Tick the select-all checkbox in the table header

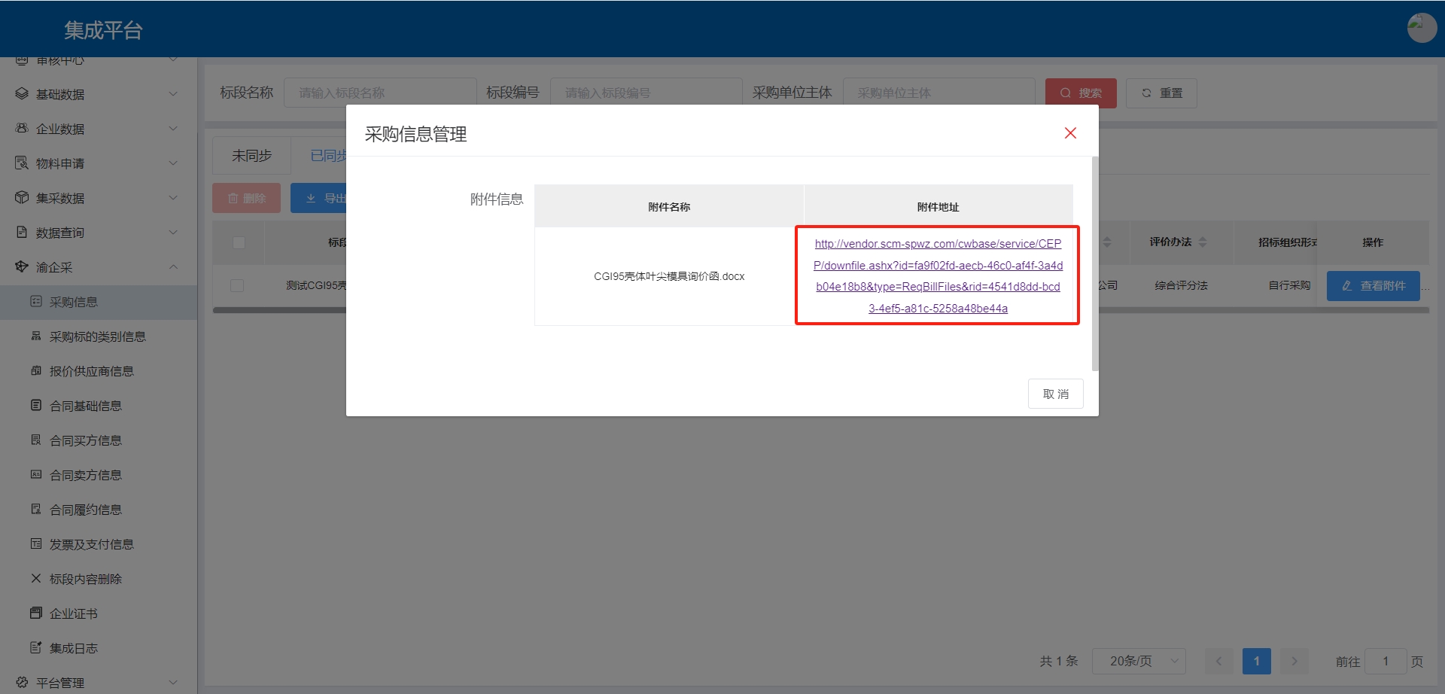(239, 242)
